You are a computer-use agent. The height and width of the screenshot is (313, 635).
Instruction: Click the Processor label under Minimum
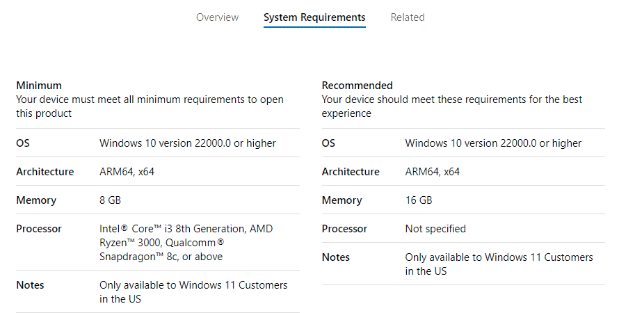39,229
